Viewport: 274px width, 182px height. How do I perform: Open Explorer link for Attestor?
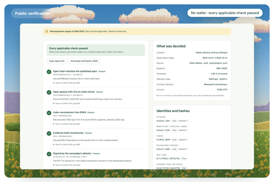183,121
